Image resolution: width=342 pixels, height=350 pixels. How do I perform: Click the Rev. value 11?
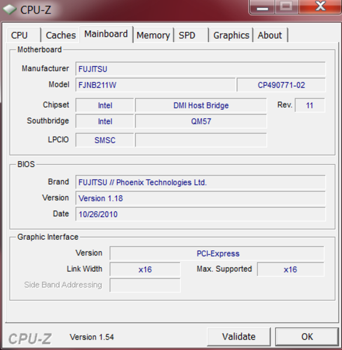pos(310,105)
